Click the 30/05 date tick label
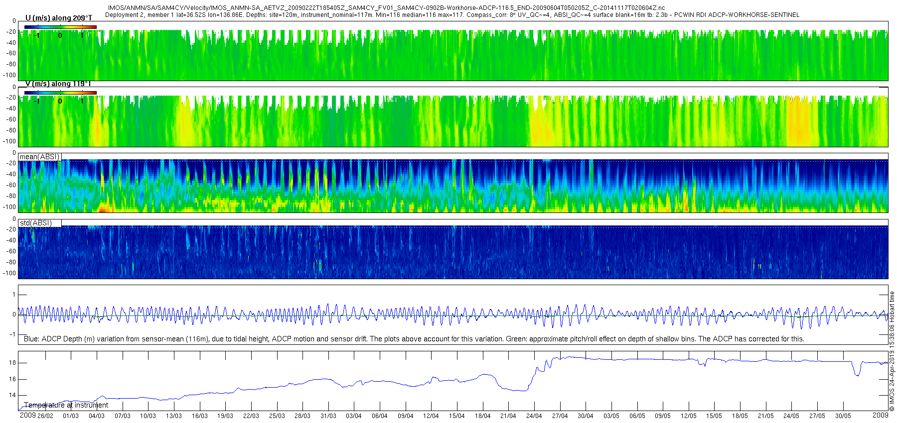897x423 pixels. (x=843, y=416)
